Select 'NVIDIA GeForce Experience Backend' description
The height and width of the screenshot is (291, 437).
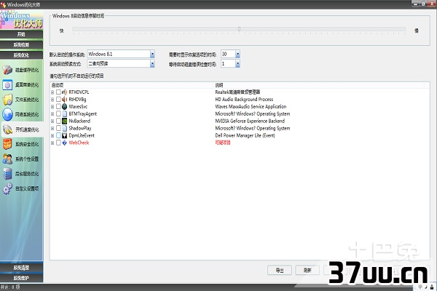tap(250, 121)
